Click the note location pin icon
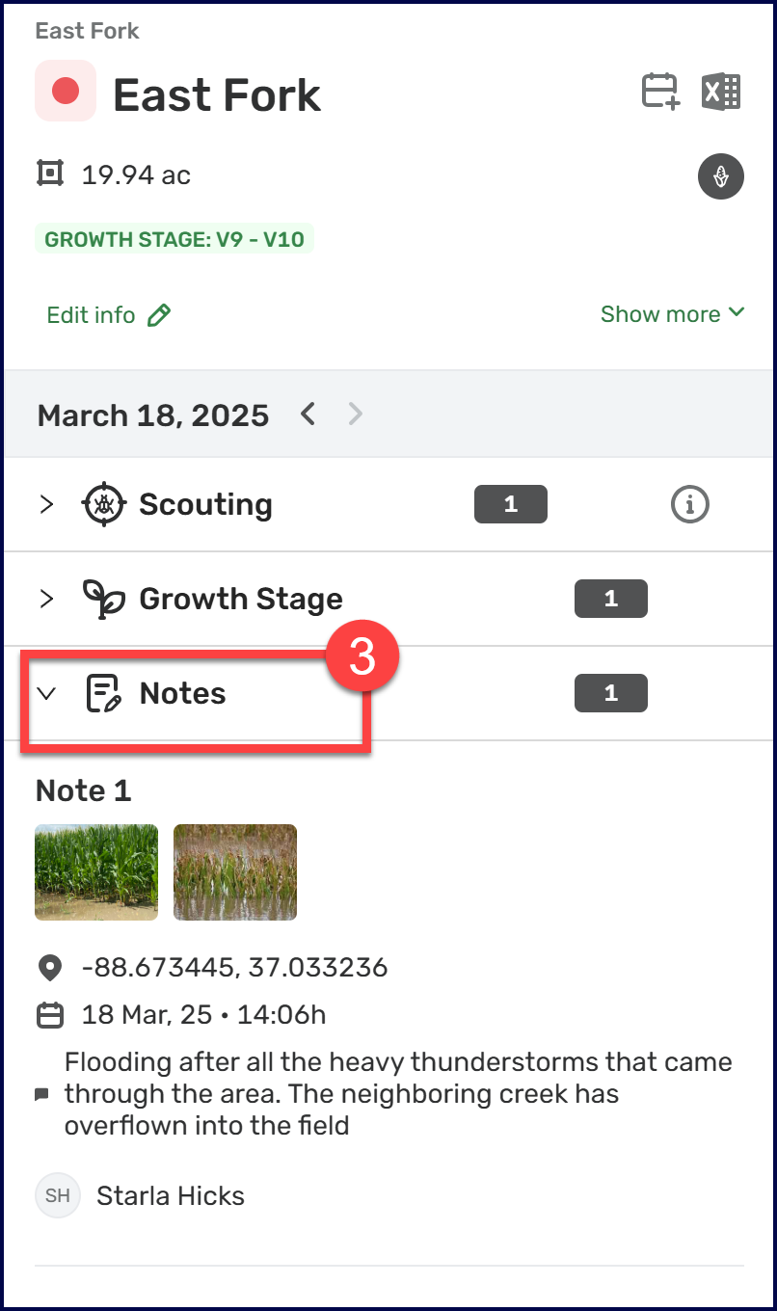 [x=49, y=967]
